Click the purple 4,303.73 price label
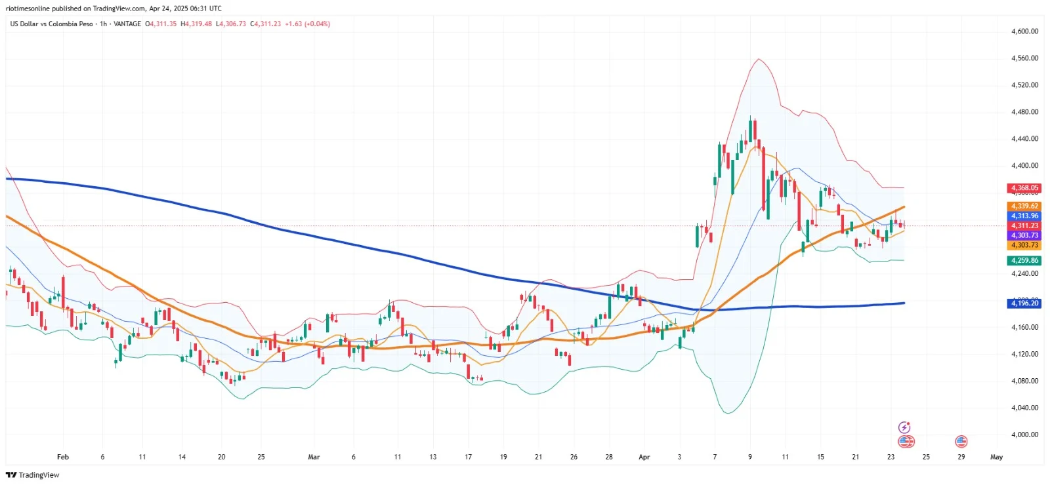This screenshot has width=1050, height=485. (1024, 235)
